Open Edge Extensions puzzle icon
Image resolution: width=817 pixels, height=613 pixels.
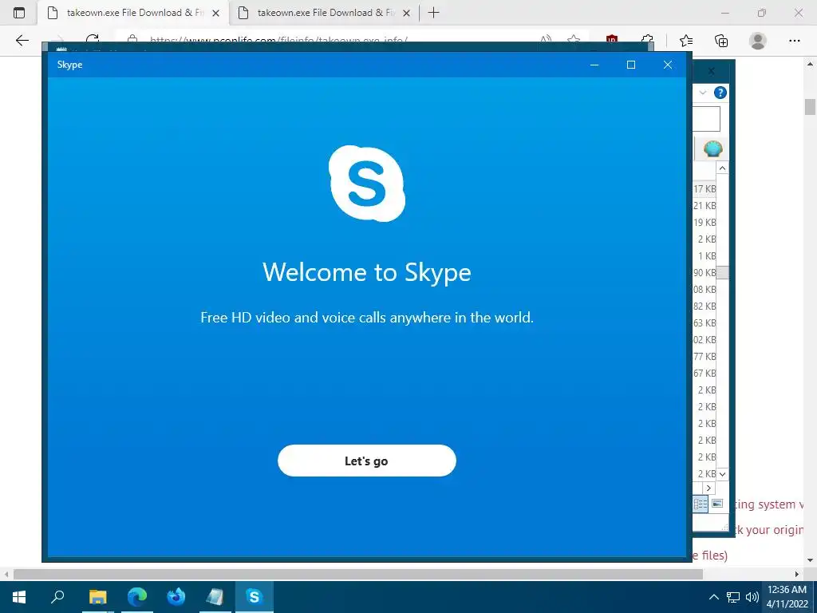pos(647,40)
